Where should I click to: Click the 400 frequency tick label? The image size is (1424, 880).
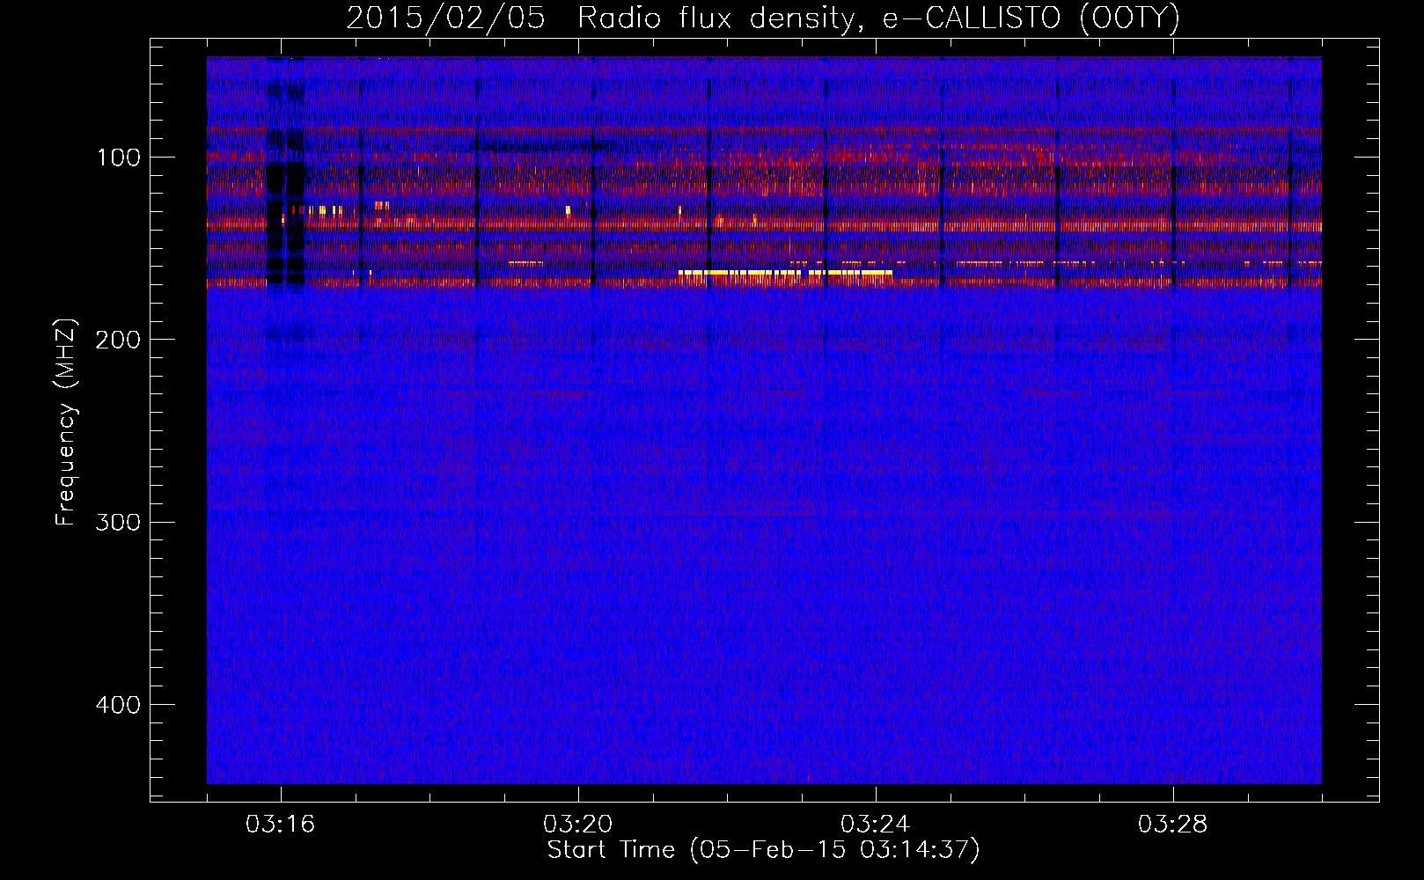pyautogui.click(x=118, y=705)
